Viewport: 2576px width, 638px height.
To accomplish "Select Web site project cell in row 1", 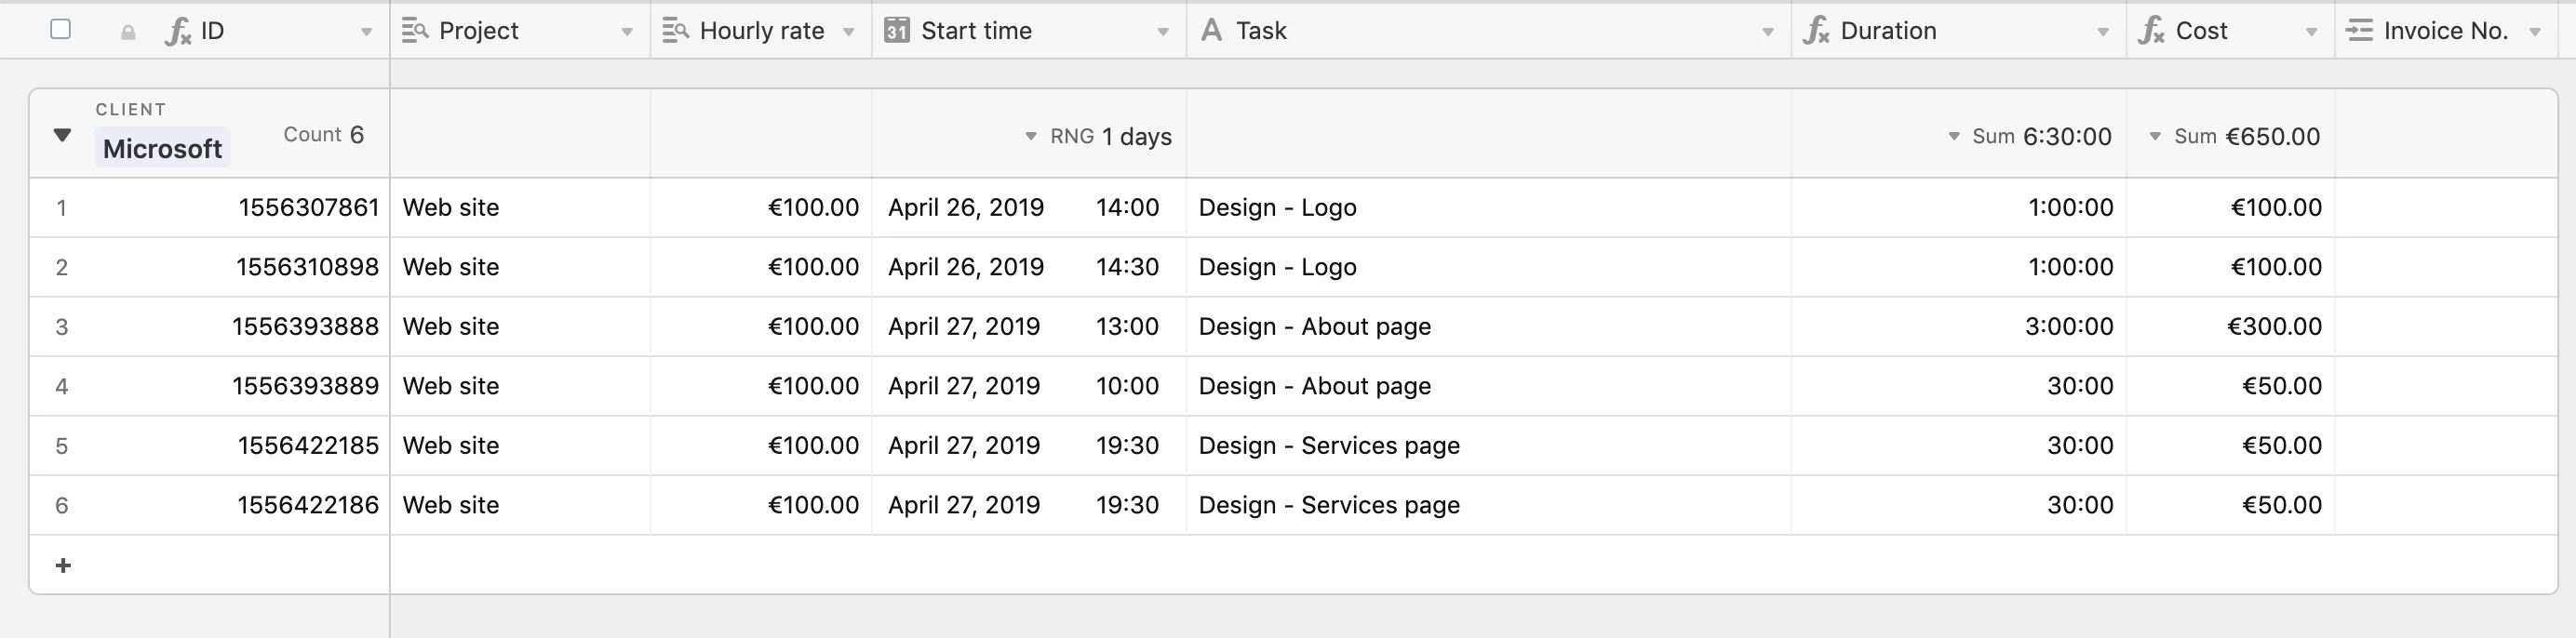I will pyautogui.click(x=520, y=208).
